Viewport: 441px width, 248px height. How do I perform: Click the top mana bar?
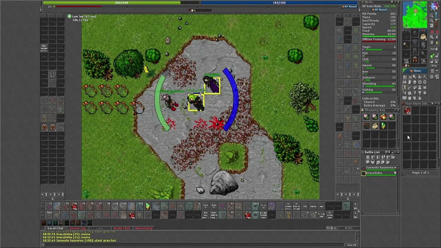[279, 3]
